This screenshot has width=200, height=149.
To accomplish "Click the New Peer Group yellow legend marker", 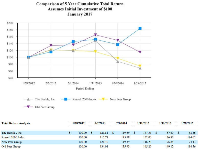I will tap(103, 99).
